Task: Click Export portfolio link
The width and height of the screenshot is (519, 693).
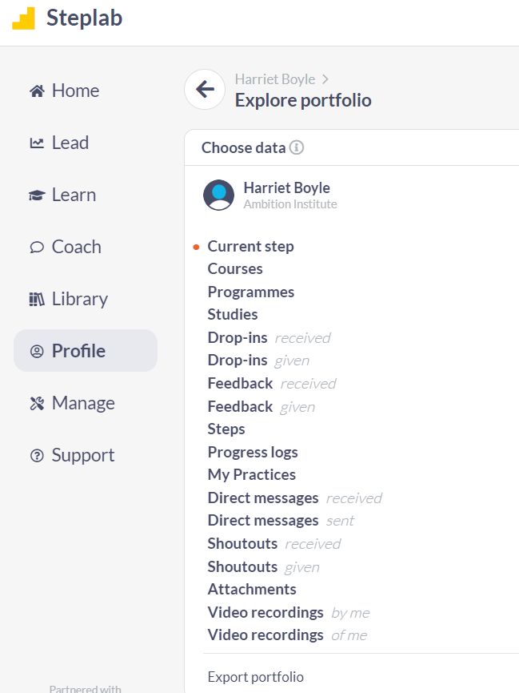Action: [x=256, y=677]
